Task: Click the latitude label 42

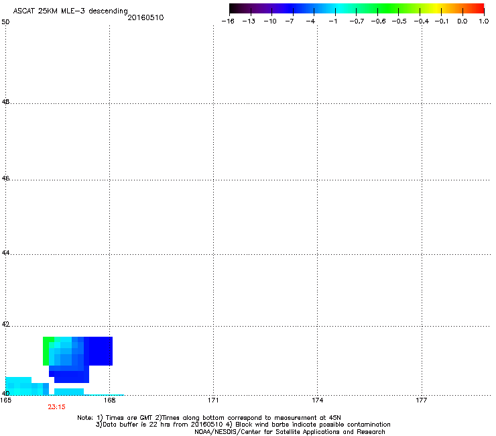Action: (5, 325)
